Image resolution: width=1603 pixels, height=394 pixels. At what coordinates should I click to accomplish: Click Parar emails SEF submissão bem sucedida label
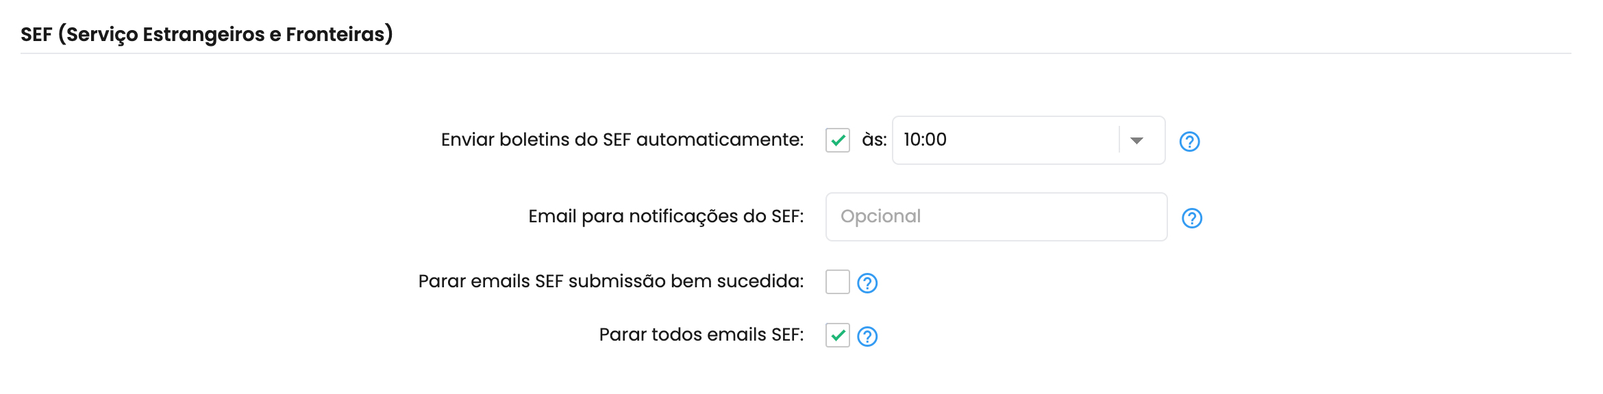tap(611, 281)
